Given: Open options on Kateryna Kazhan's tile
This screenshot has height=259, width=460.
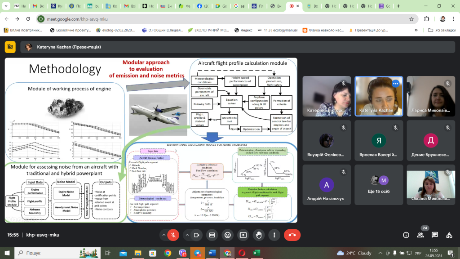Looking at the screenshot, I should coord(395,84).
